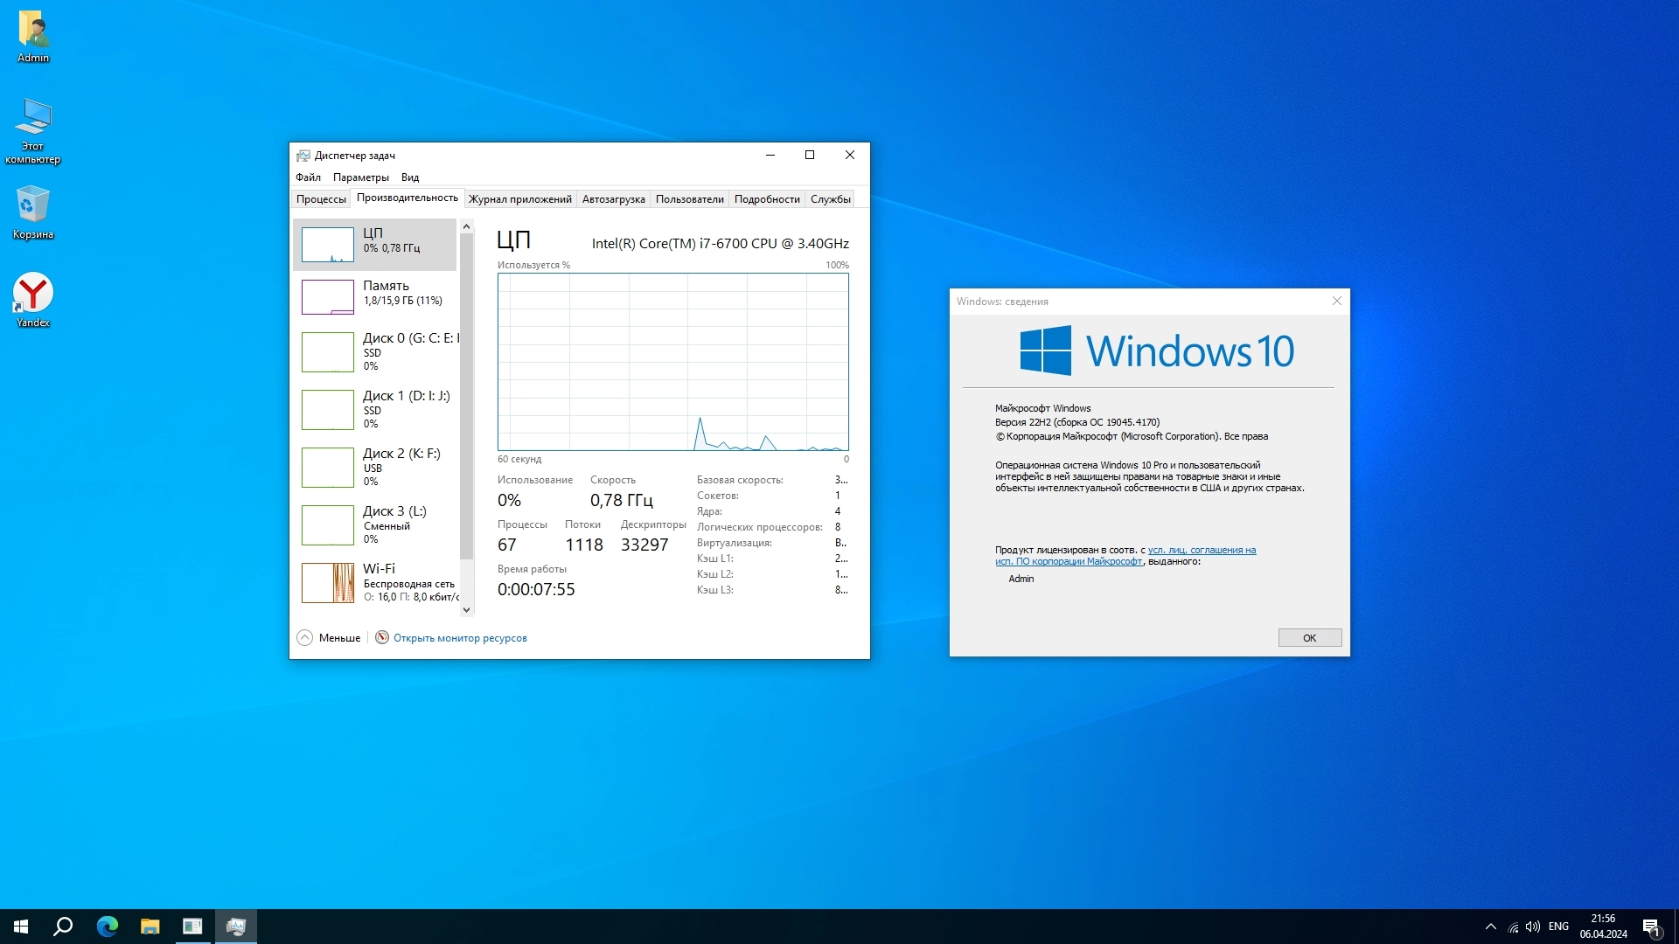Open File Explorer from the taskbar
The width and height of the screenshot is (1679, 944).
pyautogui.click(x=150, y=927)
